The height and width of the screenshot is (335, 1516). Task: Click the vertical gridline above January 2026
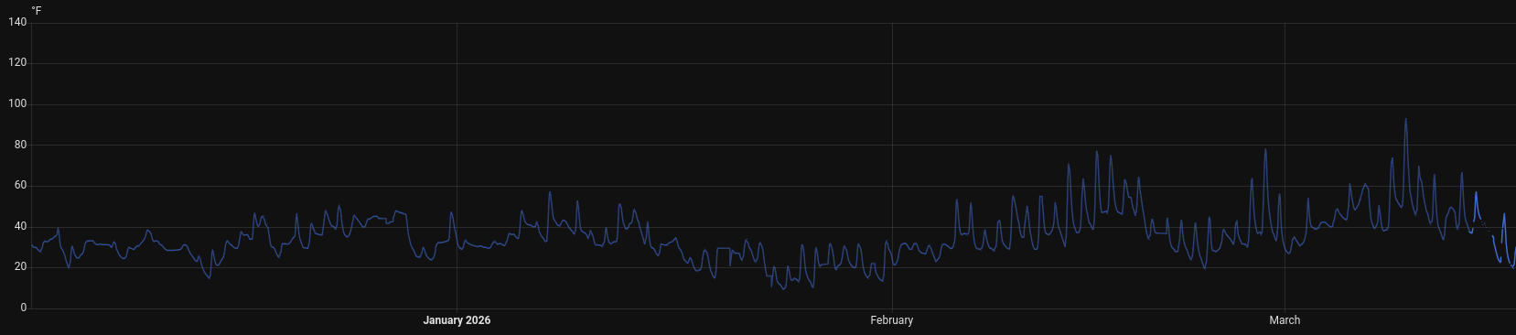coord(457,165)
